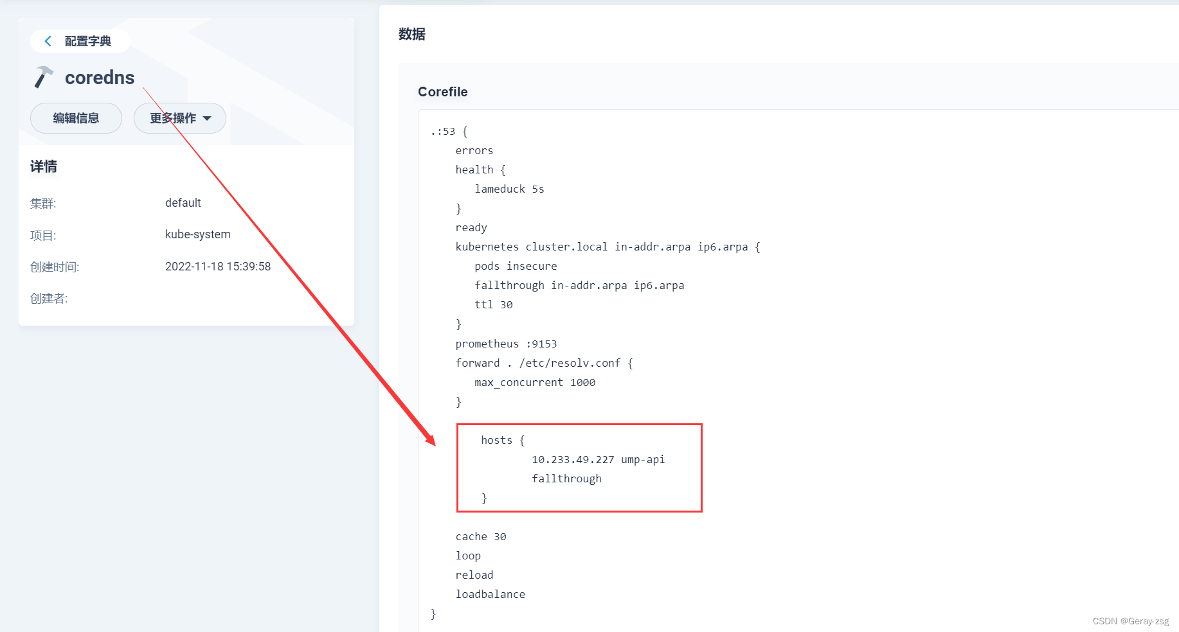
Task: Click the 'health {' line
Action: (481, 170)
